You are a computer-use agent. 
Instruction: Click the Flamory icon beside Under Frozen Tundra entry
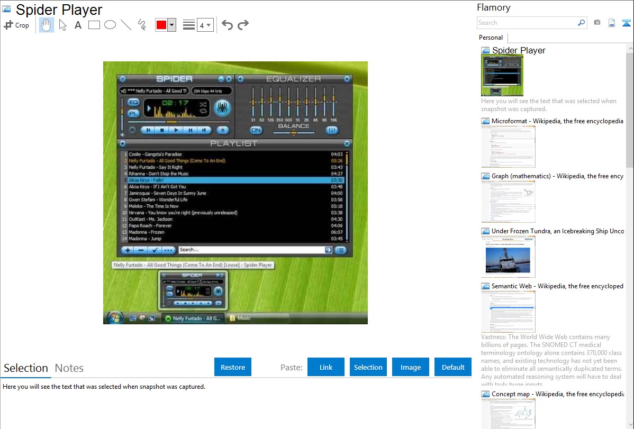point(485,231)
